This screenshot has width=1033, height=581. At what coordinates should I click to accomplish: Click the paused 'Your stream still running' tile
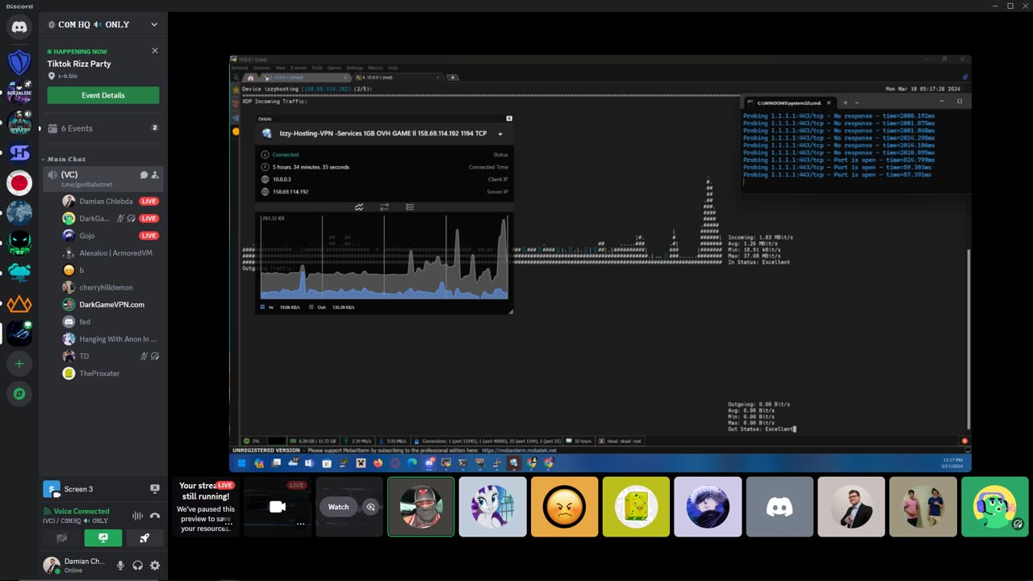206,507
